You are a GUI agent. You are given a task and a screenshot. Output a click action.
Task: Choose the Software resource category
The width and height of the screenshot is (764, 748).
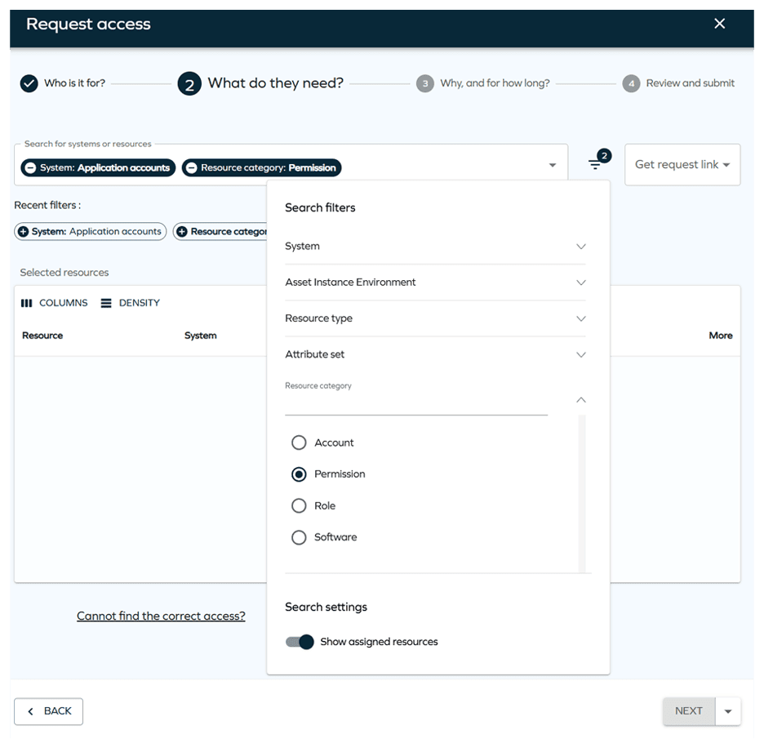[x=299, y=537]
